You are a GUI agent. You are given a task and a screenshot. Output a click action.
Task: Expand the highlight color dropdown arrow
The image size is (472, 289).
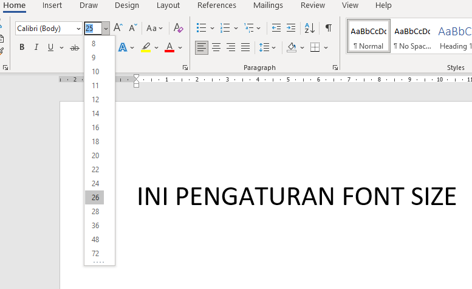point(156,47)
